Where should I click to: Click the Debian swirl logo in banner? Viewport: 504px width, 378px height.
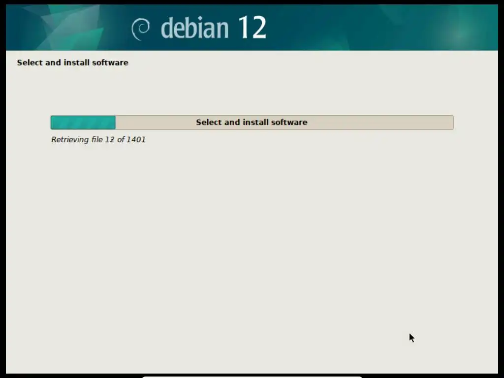coord(140,29)
